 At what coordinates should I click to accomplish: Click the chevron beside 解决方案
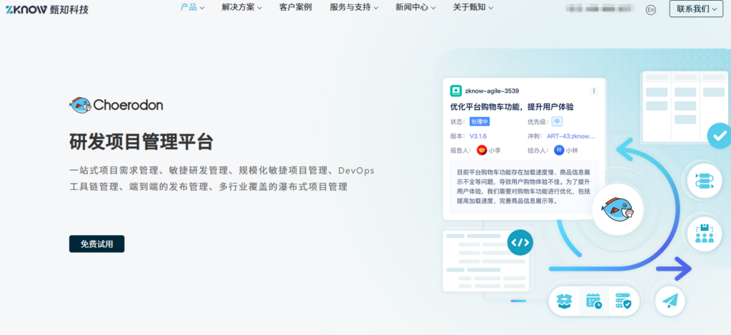click(x=259, y=8)
